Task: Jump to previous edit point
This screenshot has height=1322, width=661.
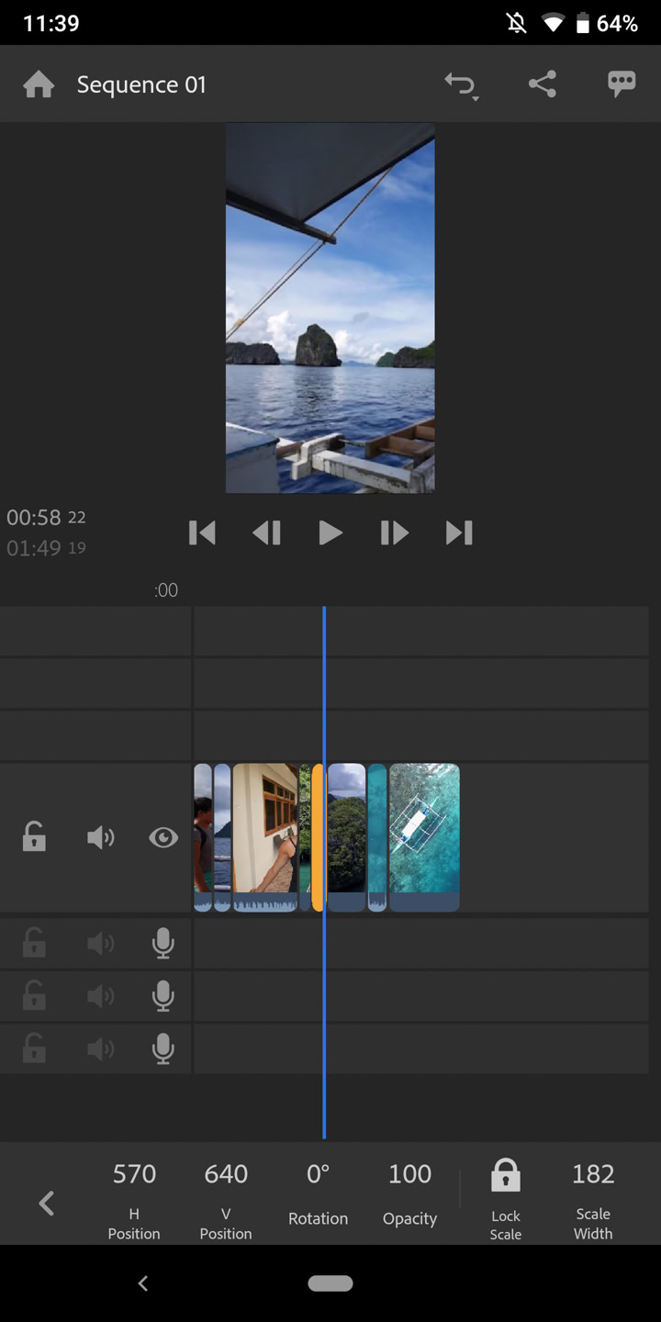Action: [202, 532]
